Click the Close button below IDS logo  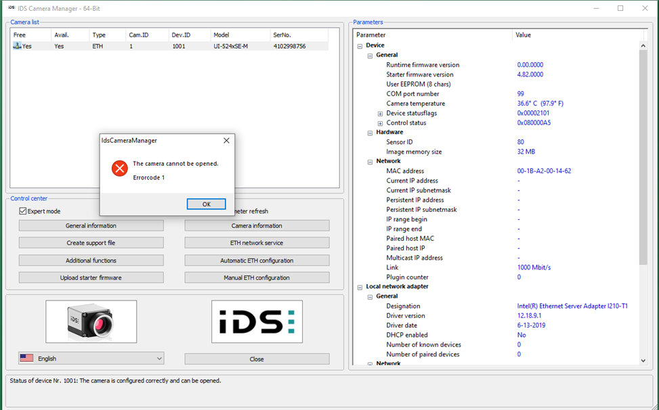coord(257,359)
